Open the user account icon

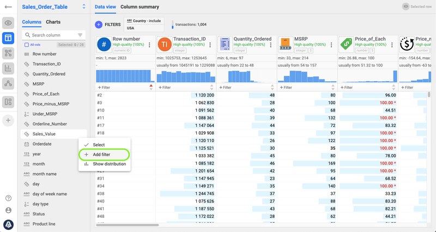(x=8, y=210)
